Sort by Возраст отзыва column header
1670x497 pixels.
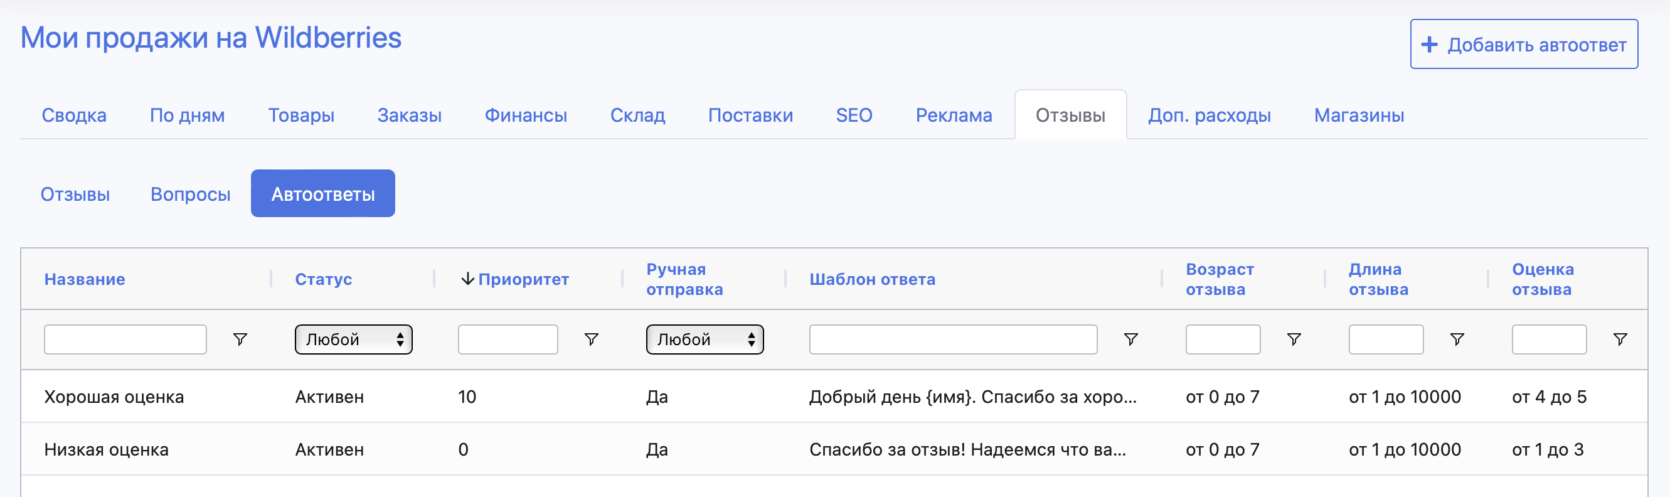[1220, 279]
